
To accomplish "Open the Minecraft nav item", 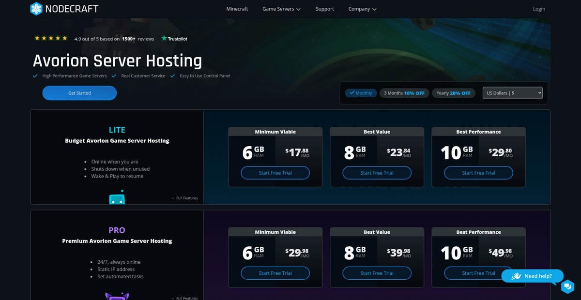I will [x=237, y=9].
